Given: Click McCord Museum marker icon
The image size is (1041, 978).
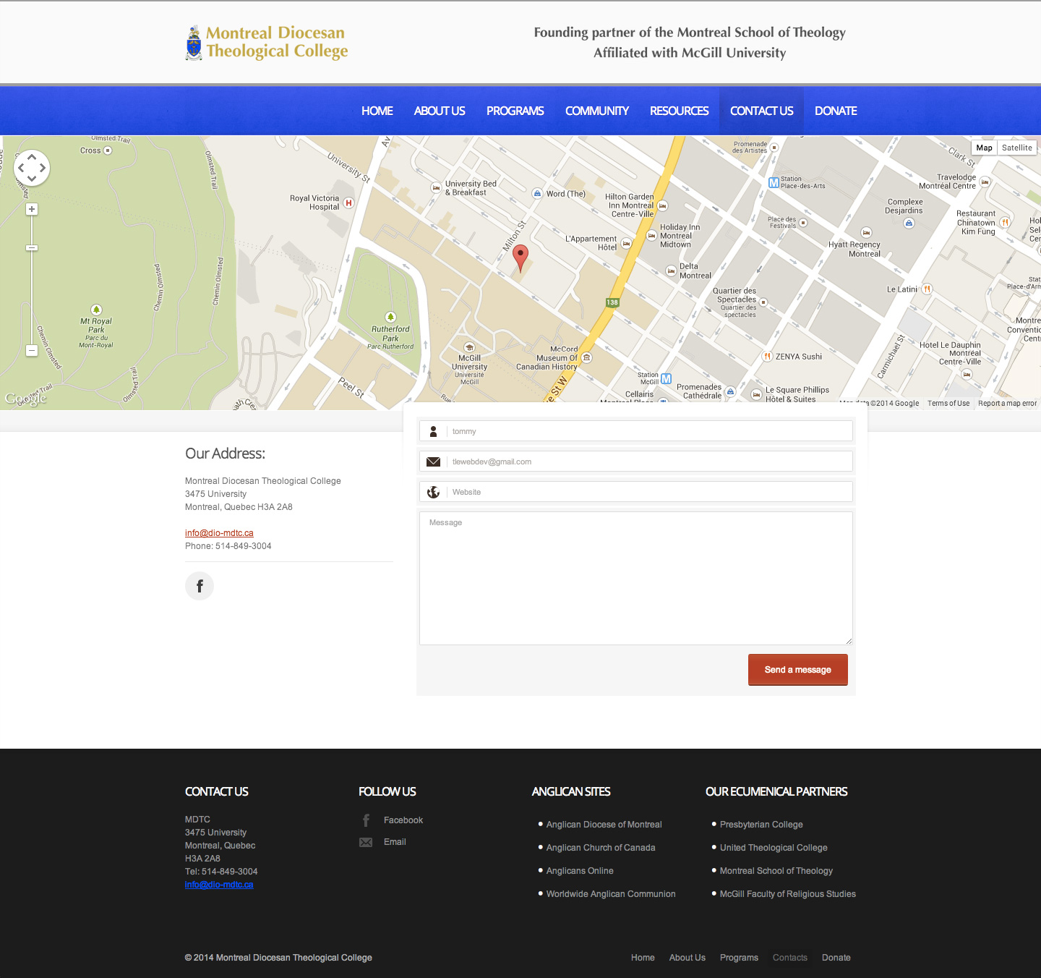Looking at the screenshot, I should click(x=587, y=357).
